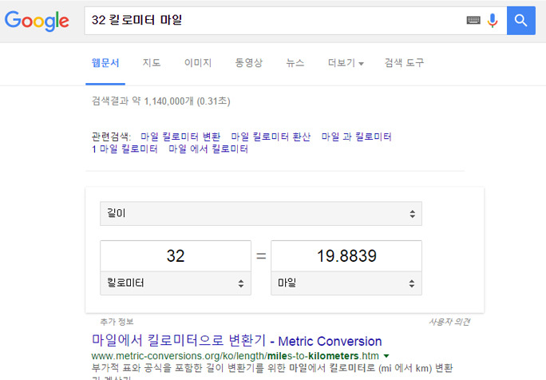The height and width of the screenshot is (380, 546).
Task: Click the 추가 정보 link
Action: pyautogui.click(x=117, y=322)
